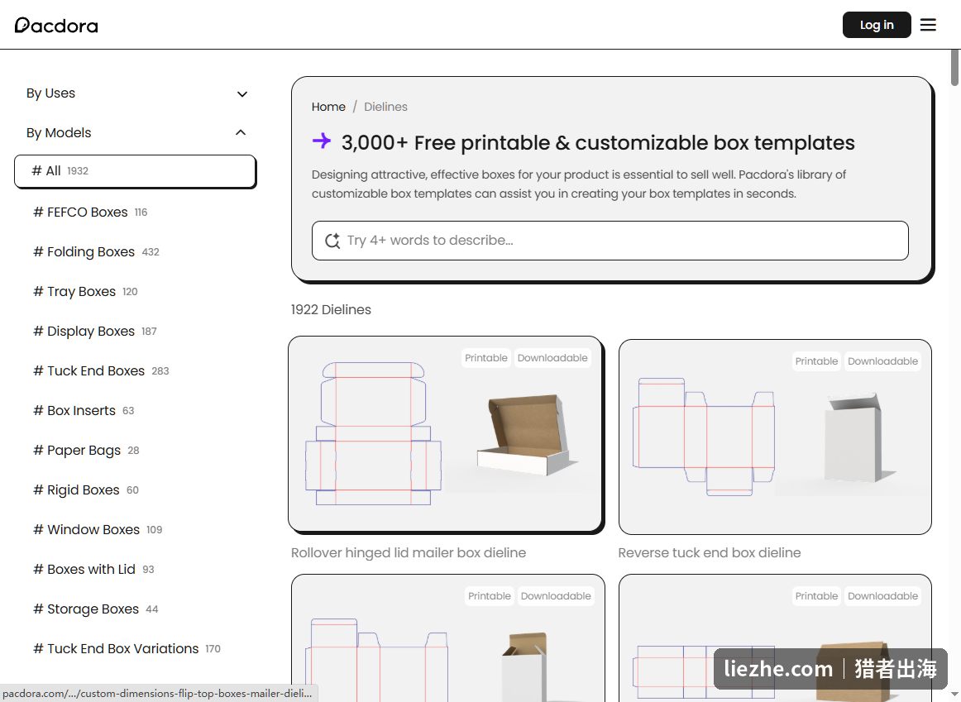
Task: Click the purple arrow icon beside heading
Action: point(322,141)
